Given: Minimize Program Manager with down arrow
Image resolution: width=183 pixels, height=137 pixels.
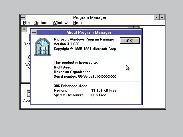Looking at the screenshot, I should pyautogui.click(x=156, y=17).
